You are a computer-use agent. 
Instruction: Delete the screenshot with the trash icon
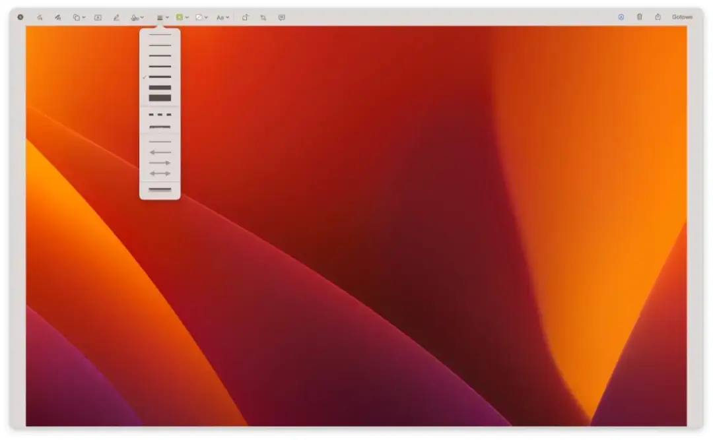point(640,16)
